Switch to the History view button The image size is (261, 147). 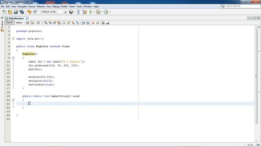19,23
